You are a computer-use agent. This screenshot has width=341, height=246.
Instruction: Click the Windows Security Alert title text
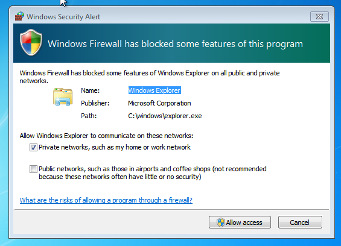(x=63, y=17)
